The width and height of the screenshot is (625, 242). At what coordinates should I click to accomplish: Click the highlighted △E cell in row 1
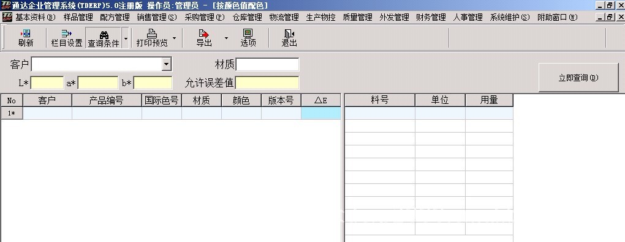pyautogui.click(x=321, y=113)
